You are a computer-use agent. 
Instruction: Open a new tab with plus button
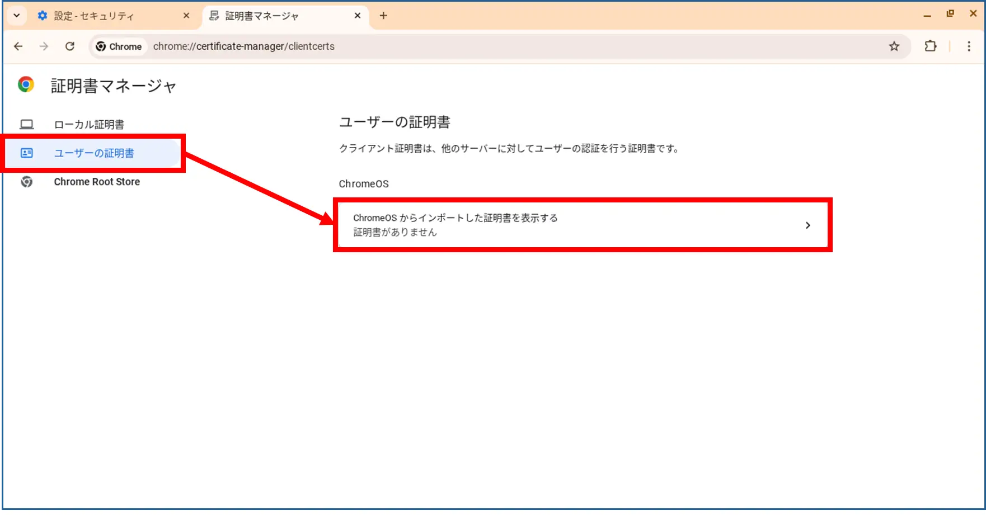pos(383,16)
